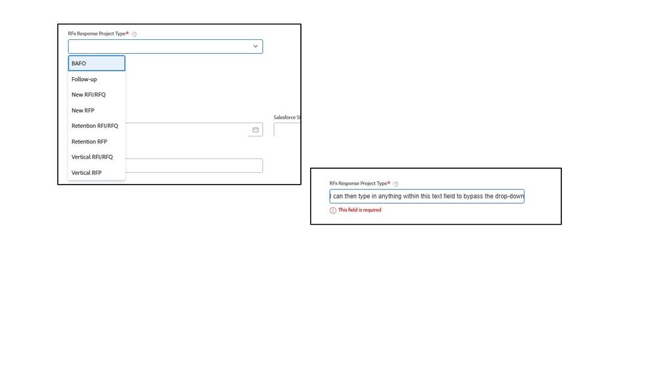The image size is (655, 368).
Task: Click the error warning icon under the field
Action: coord(333,210)
